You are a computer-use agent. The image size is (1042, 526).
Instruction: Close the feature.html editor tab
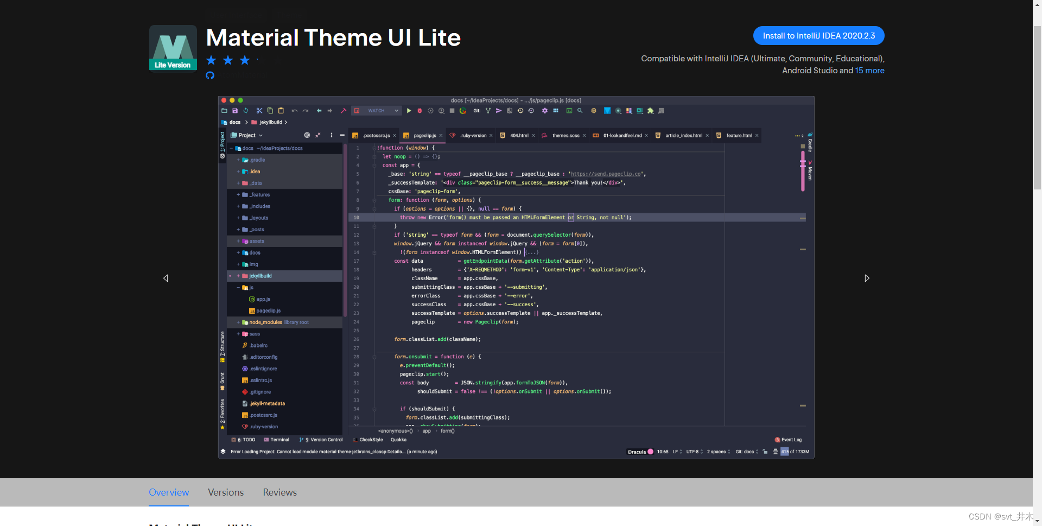[x=757, y=136]
